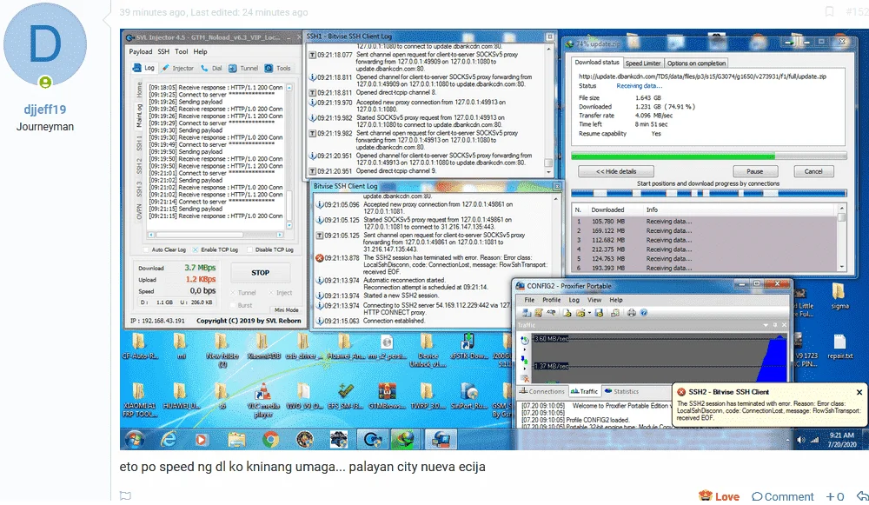Click the volume speaker tray icon

tap(800, 440)
